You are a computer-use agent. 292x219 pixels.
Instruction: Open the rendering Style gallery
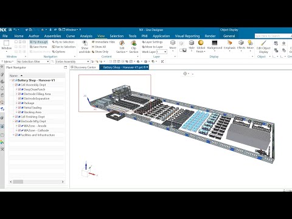point(192,46)
